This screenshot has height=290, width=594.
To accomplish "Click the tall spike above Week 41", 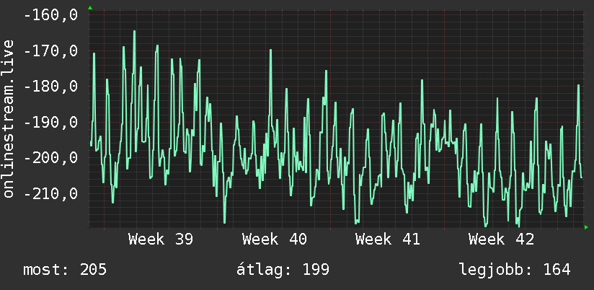I will point(422,81).
